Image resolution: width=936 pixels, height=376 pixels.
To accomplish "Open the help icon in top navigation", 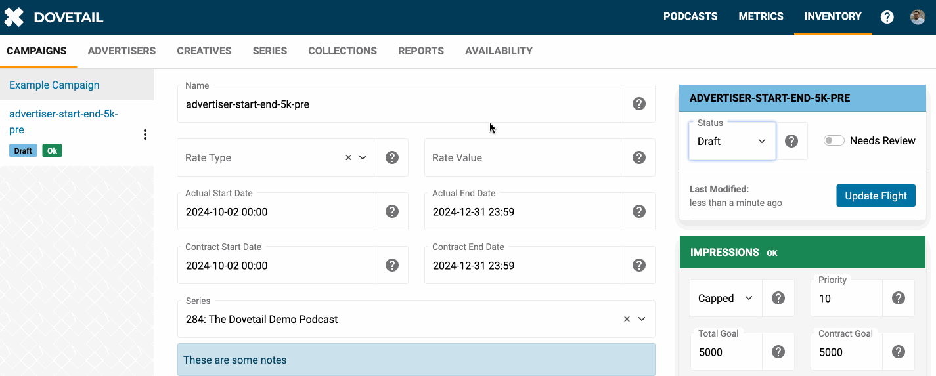I will pyautogui.click(x=887, y=17).
